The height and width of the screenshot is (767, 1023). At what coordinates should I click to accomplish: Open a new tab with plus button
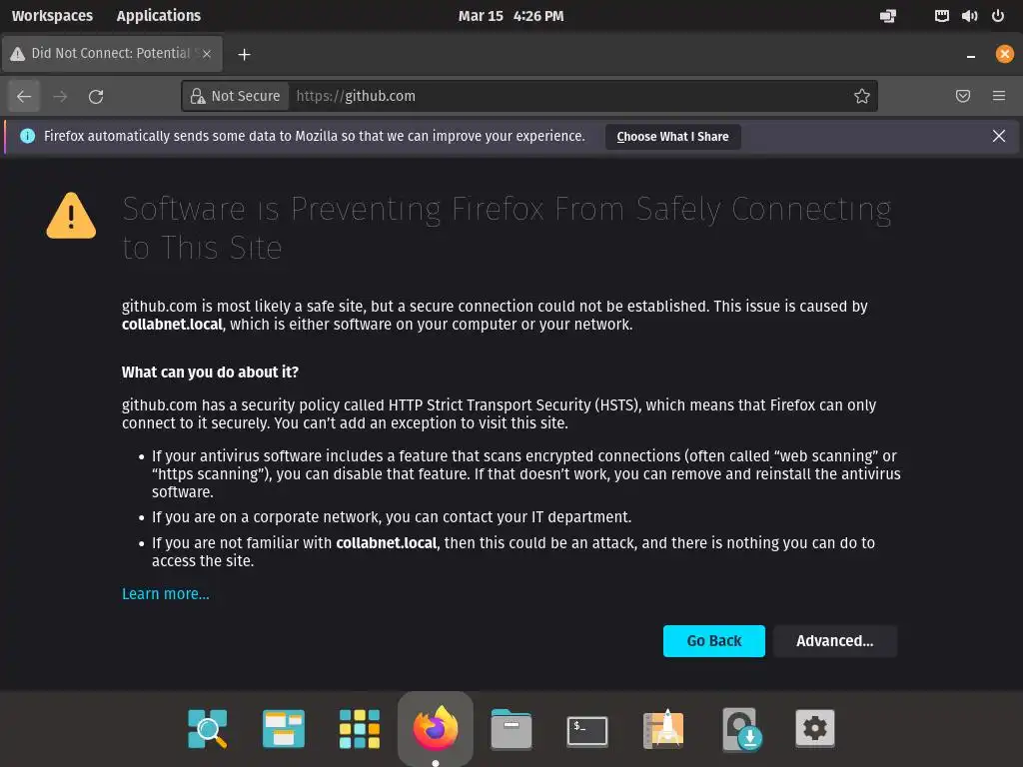tap(244, 54)
